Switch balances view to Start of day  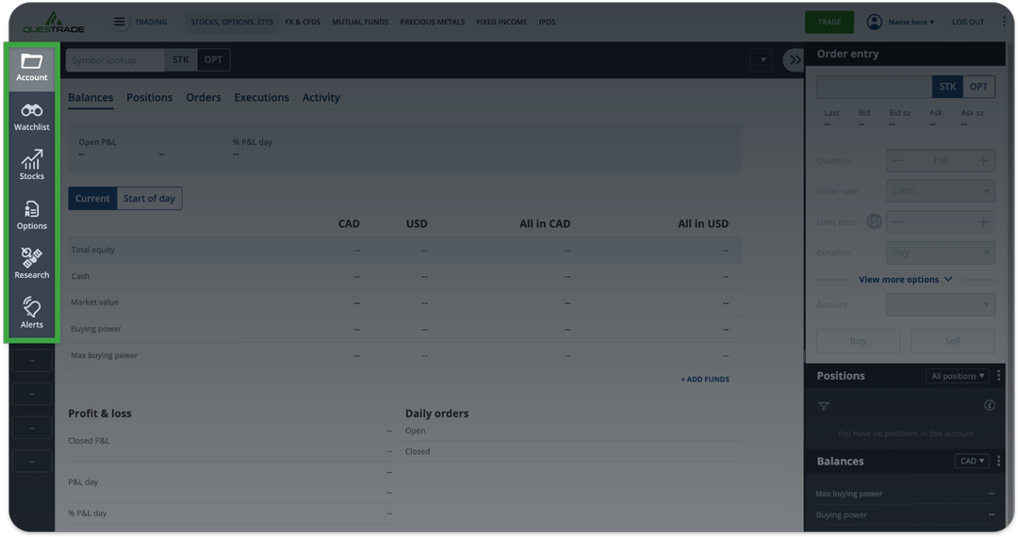(x=149, y=199)
